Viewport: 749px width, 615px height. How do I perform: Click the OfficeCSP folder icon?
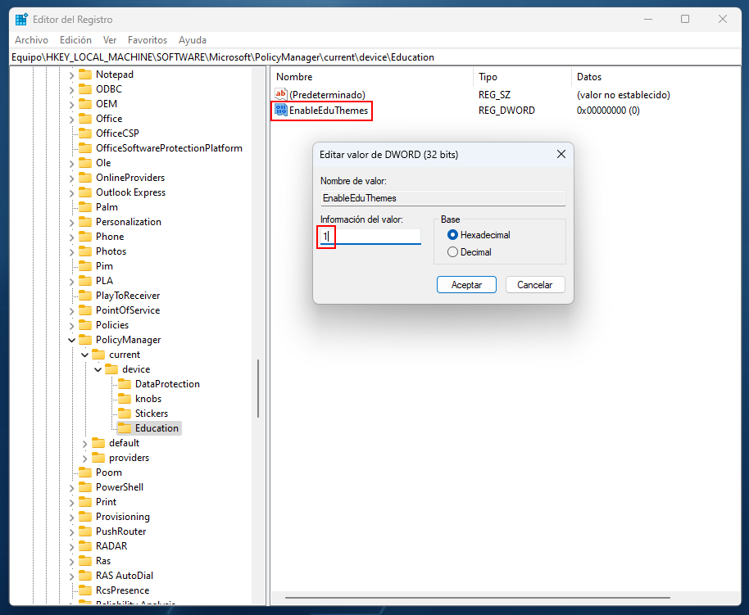(85, 133)
